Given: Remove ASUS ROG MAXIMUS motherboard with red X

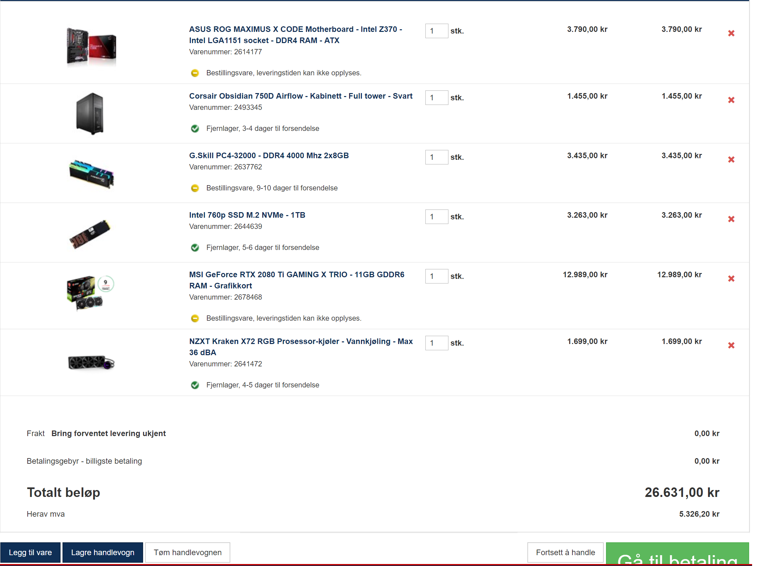Looking at the screenshot, I should (731, 33).
